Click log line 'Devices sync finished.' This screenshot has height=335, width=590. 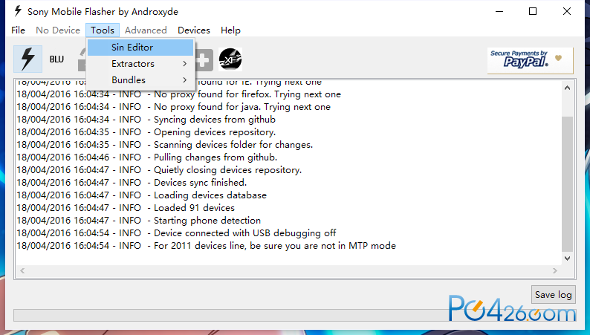(x=132, y=183)
